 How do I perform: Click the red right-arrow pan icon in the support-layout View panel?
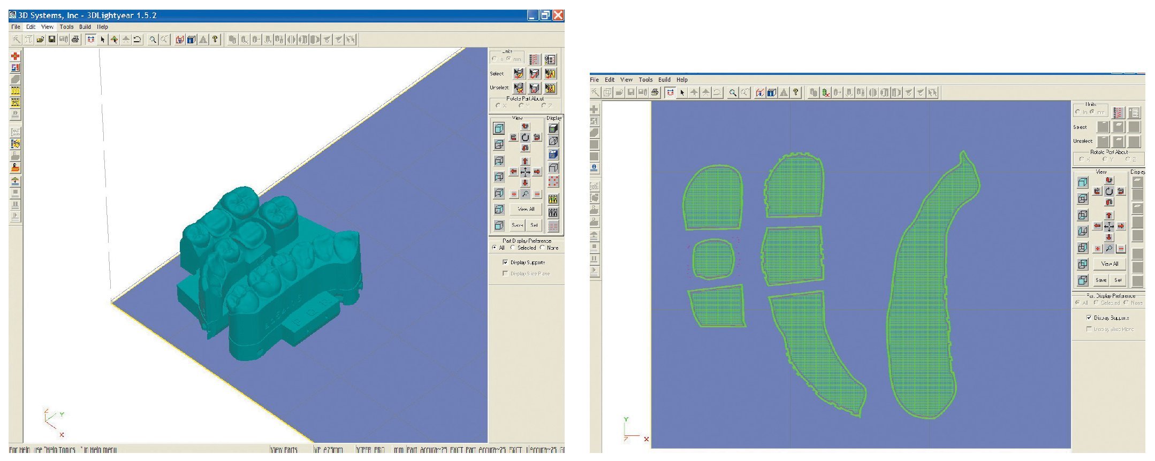tap(1121, 226)
